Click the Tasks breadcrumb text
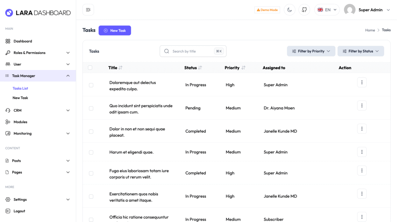The image size is (397, 222). [x=386, y=30]
